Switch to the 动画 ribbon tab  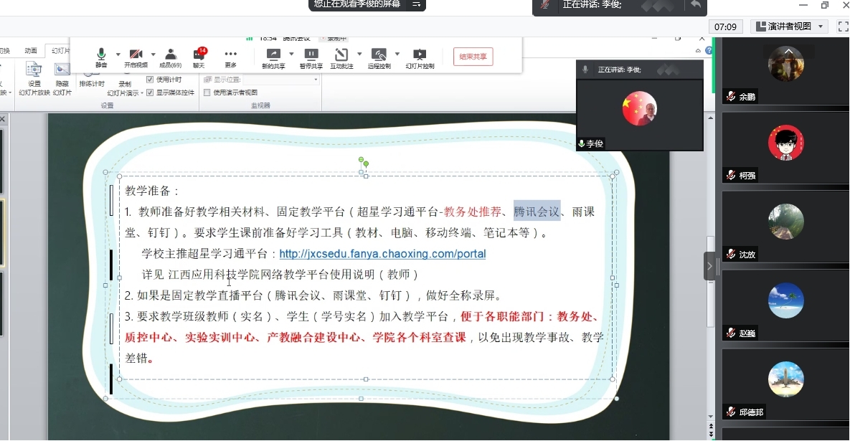pyautogui.click(x=31, y=51)
